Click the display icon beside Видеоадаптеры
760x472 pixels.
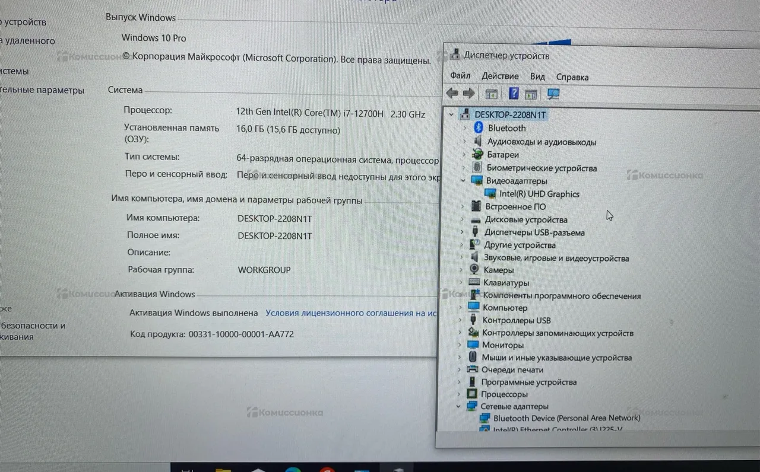[x=476, y=180]
